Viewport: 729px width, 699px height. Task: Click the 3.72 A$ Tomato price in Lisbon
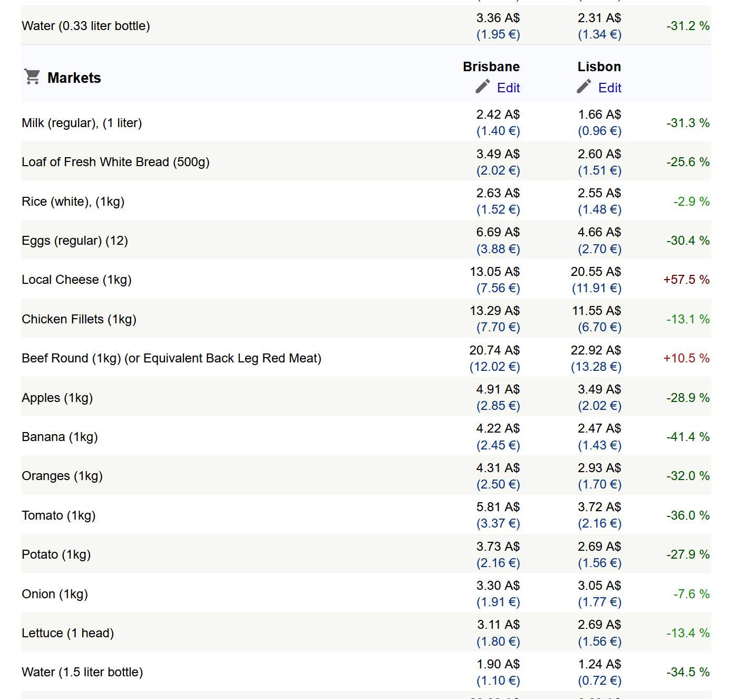click(599, 507)
